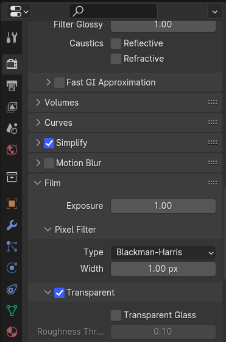Enable the Reflective caustics checkbox
This screenshot has width=226, height=342.
point(116,43)
